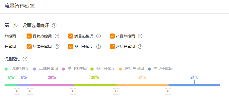Click help icon next to 产品长尾词
The image size is (229, 99).
pyautogui.click(x=140, y=47)
